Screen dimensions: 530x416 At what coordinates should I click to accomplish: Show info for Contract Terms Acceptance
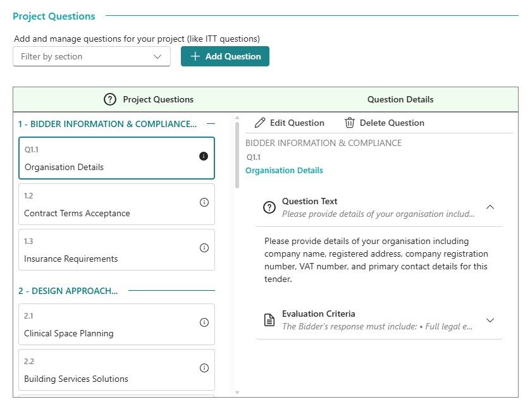pyautogui.click(x=204, y=202)
